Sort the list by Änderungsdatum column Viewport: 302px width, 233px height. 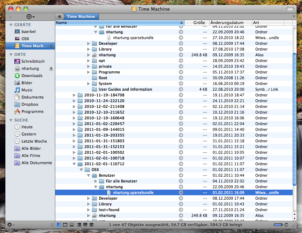231,23
